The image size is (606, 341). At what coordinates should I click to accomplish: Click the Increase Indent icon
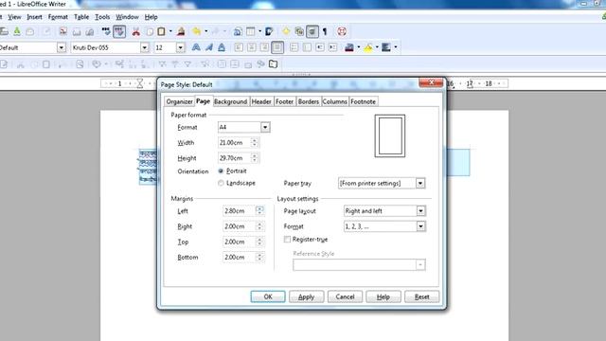tap(333, 47)
